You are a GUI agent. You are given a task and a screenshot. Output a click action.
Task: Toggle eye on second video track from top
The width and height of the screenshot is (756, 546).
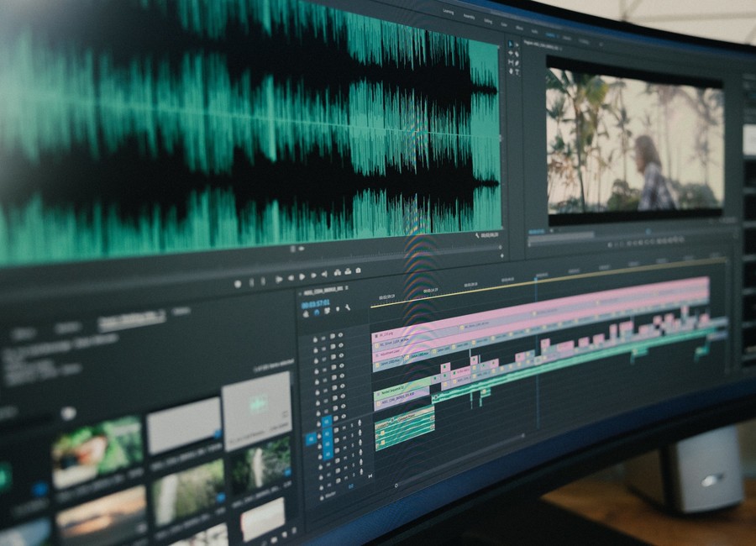point(341,345)
